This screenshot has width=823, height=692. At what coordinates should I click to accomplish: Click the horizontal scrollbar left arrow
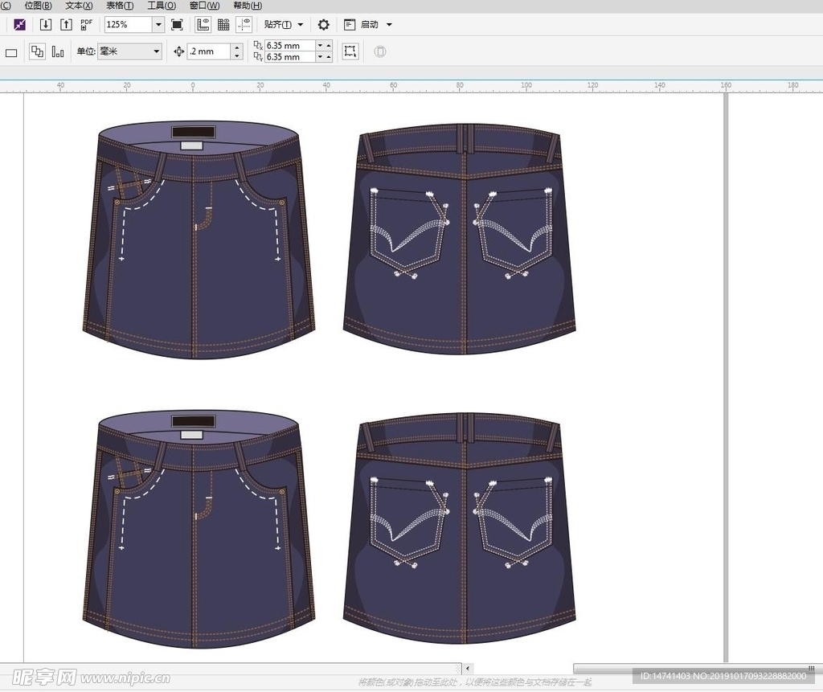click(x=468, y=669)
